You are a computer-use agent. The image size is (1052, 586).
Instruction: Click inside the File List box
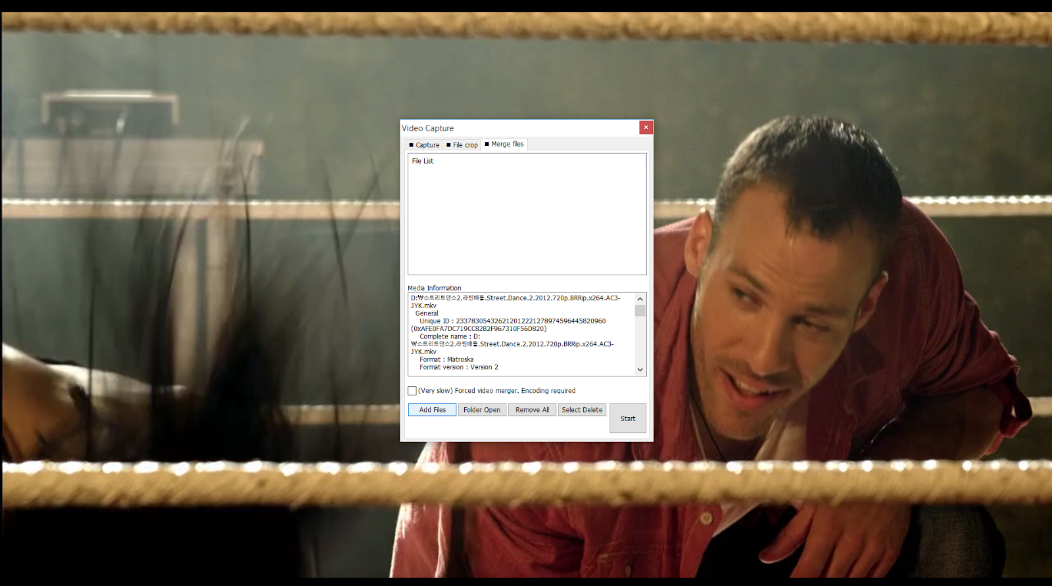[x=527, y=214]
